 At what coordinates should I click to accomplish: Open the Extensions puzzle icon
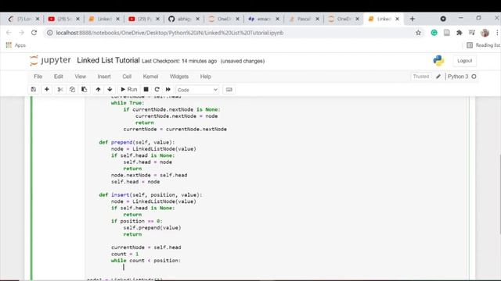(460, 33)
